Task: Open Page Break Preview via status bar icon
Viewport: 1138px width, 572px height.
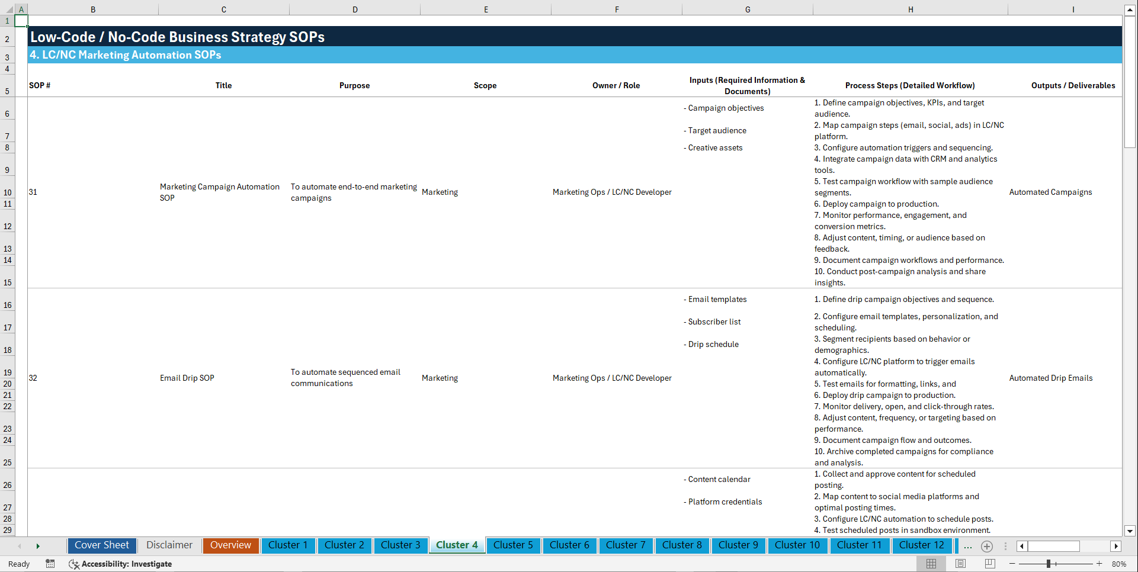Action: (989, 564)
